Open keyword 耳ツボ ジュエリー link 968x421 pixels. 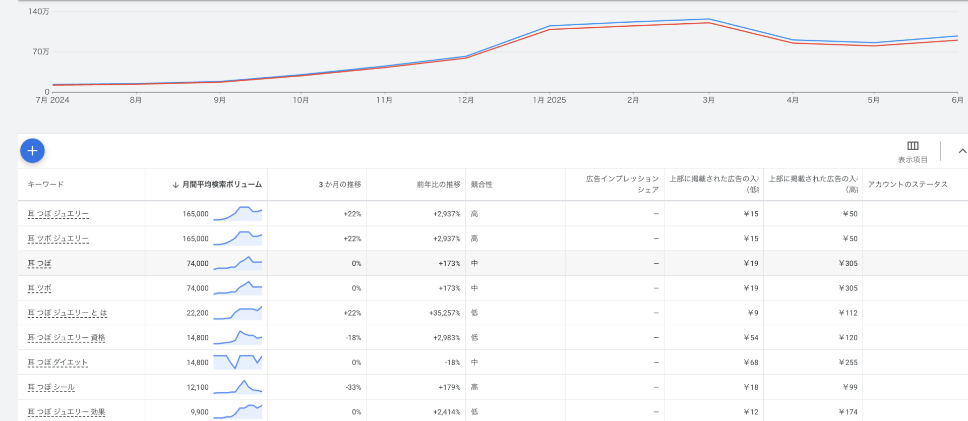[58, 238]
